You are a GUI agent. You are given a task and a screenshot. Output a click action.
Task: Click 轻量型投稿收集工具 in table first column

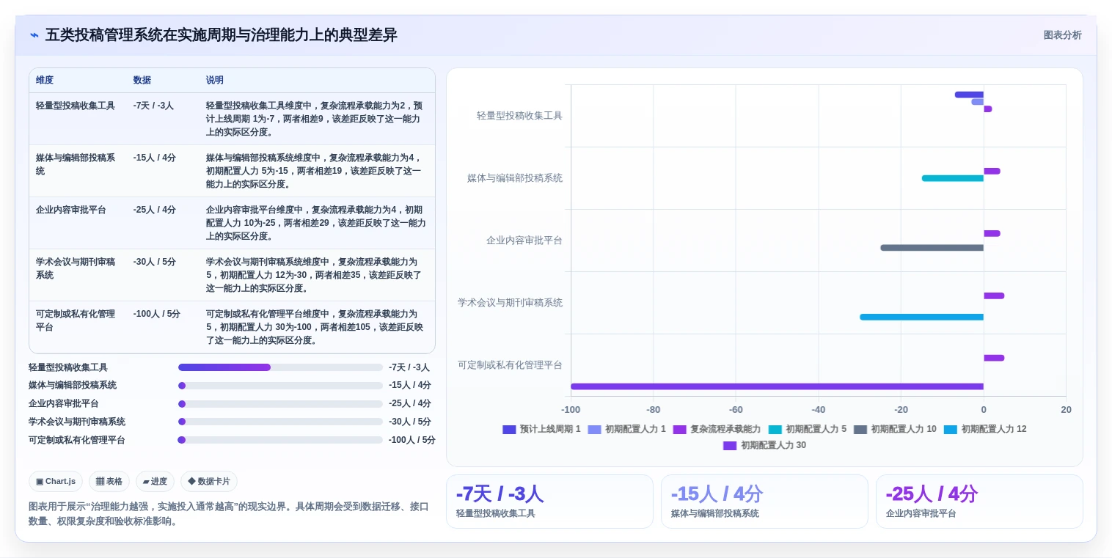(x=76, y=106)
